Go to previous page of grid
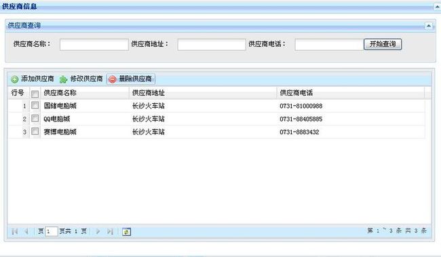This screenshot has width=441, height=257. pos(26,231)
